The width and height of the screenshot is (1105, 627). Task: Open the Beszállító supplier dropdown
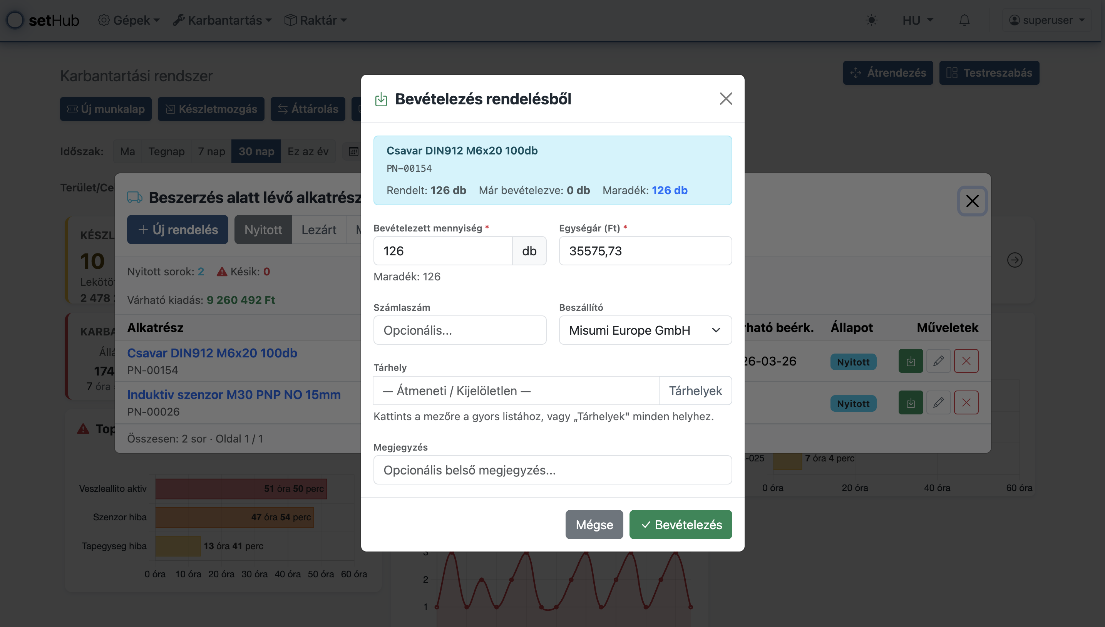click(645, 330)
